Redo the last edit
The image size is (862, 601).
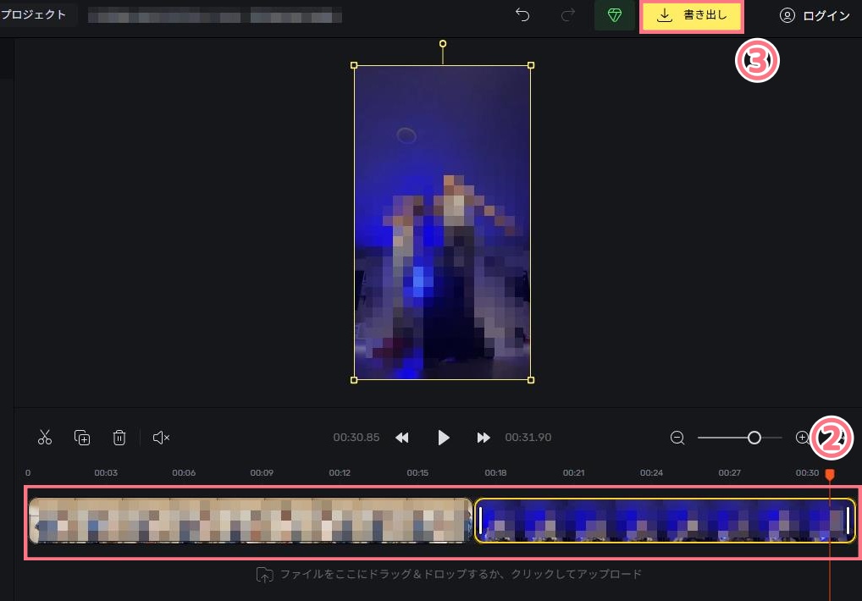tap(567, 15)
